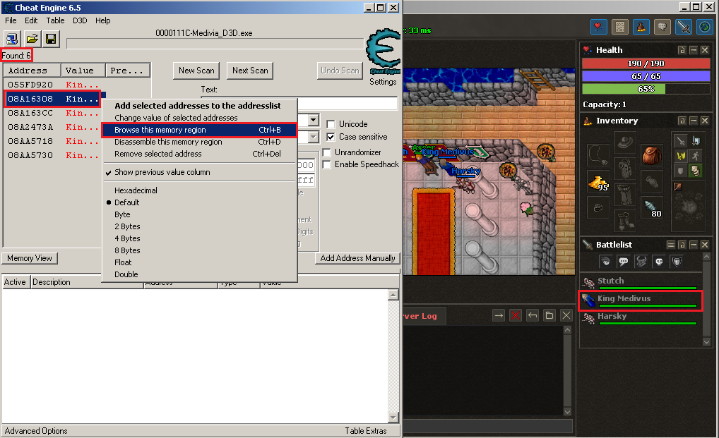Viewport: 719px width, 438px height.
Task: Select the gold coins stack of 95
Action: [598, 183]
